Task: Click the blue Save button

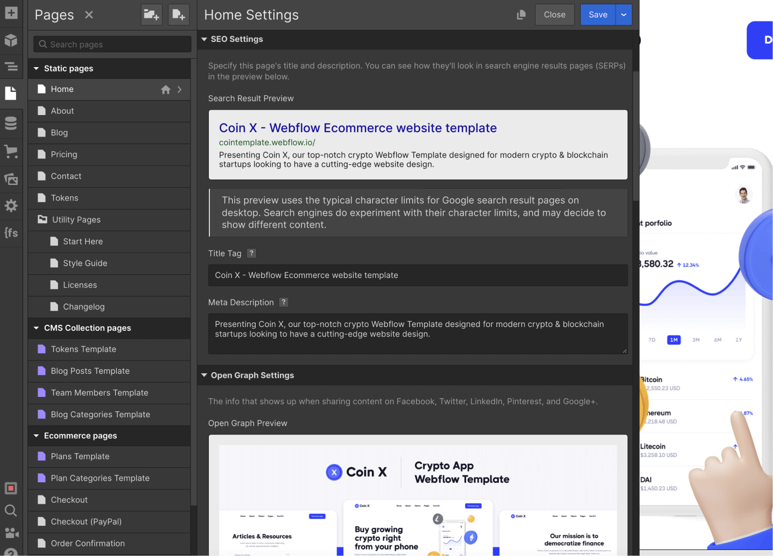Action: coord(598,15)
